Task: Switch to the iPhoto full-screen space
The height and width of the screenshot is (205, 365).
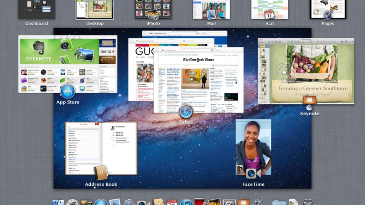Action: (153, 9)
